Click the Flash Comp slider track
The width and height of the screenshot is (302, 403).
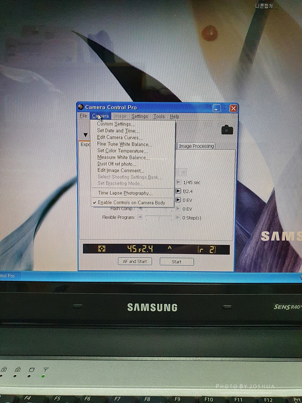pyautogui.click(x=159, y=209)
